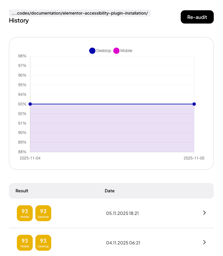The height and width of the screenshot is (256, 223).
Task: Expand the 05.11.2025 18:21 audit row
Action: [204, 213]
